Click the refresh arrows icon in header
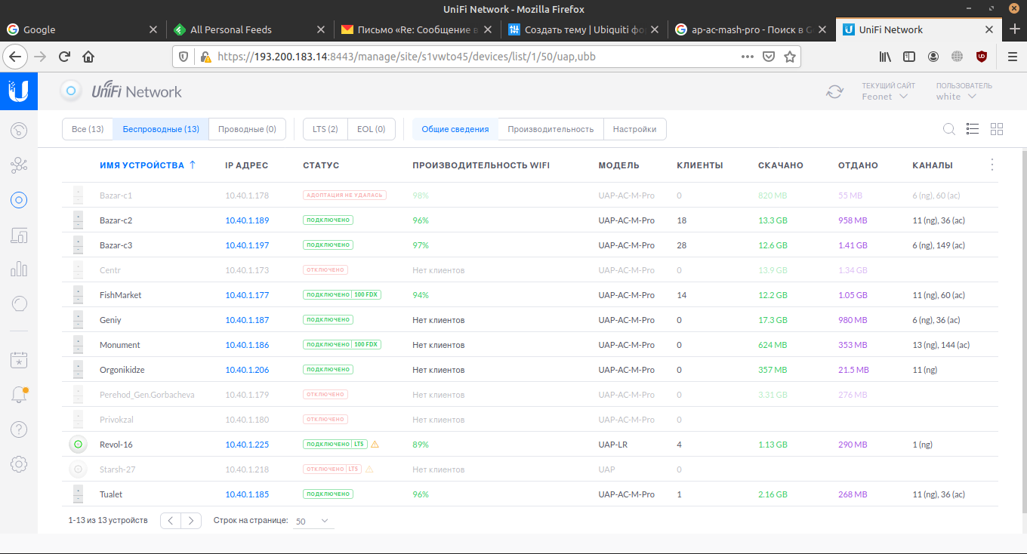The width and height of the screenshot is (1027, 554). click(x=834, y=92)
